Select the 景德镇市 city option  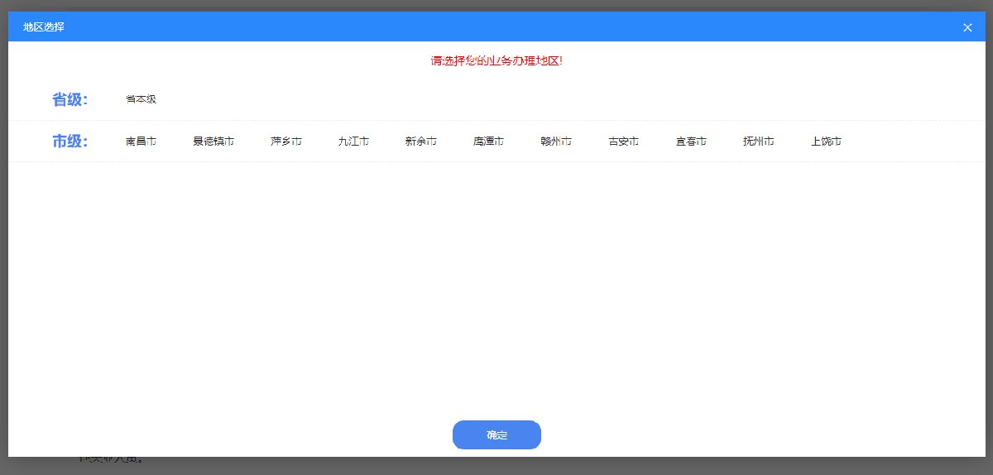coord(213,142)
